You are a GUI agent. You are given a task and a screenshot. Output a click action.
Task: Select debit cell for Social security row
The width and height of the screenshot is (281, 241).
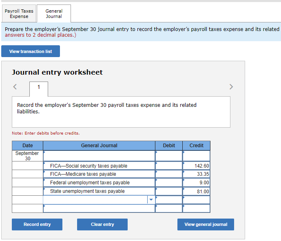pos(169,166)
